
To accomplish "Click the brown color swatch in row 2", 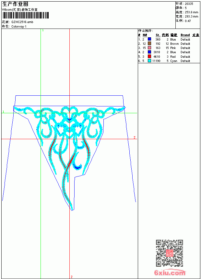I will 149,43.
